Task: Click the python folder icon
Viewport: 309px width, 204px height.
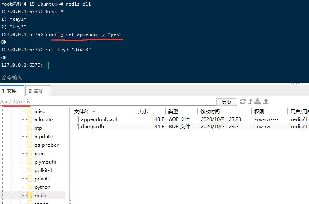Action: click(30, 187)
